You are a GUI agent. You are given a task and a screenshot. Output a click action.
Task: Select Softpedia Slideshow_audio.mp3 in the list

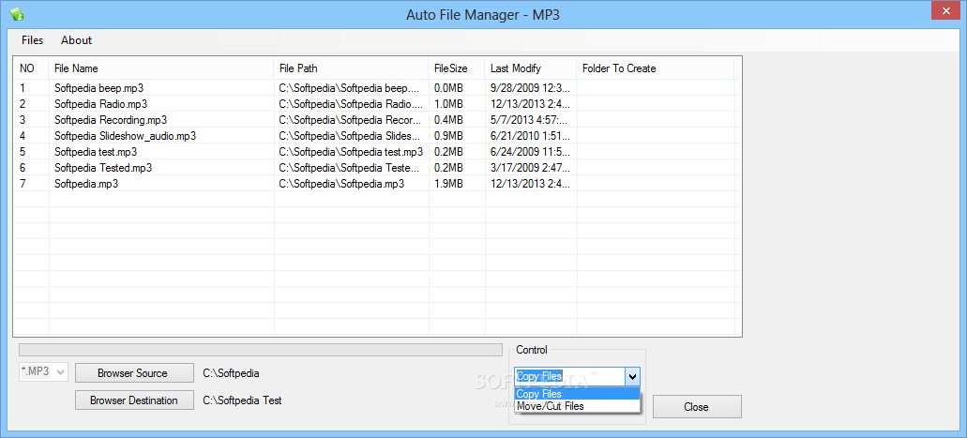(x=125, y=136)
